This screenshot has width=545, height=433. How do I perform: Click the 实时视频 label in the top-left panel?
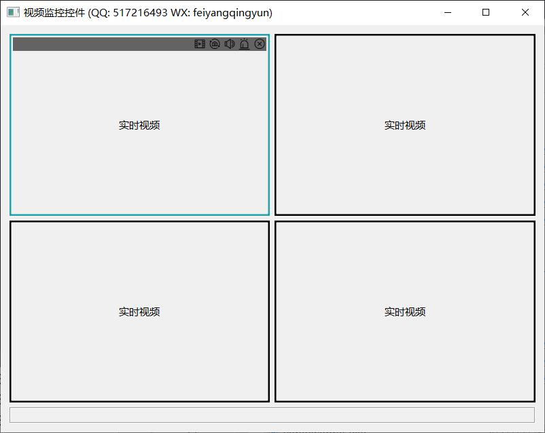tap(139, 126)
